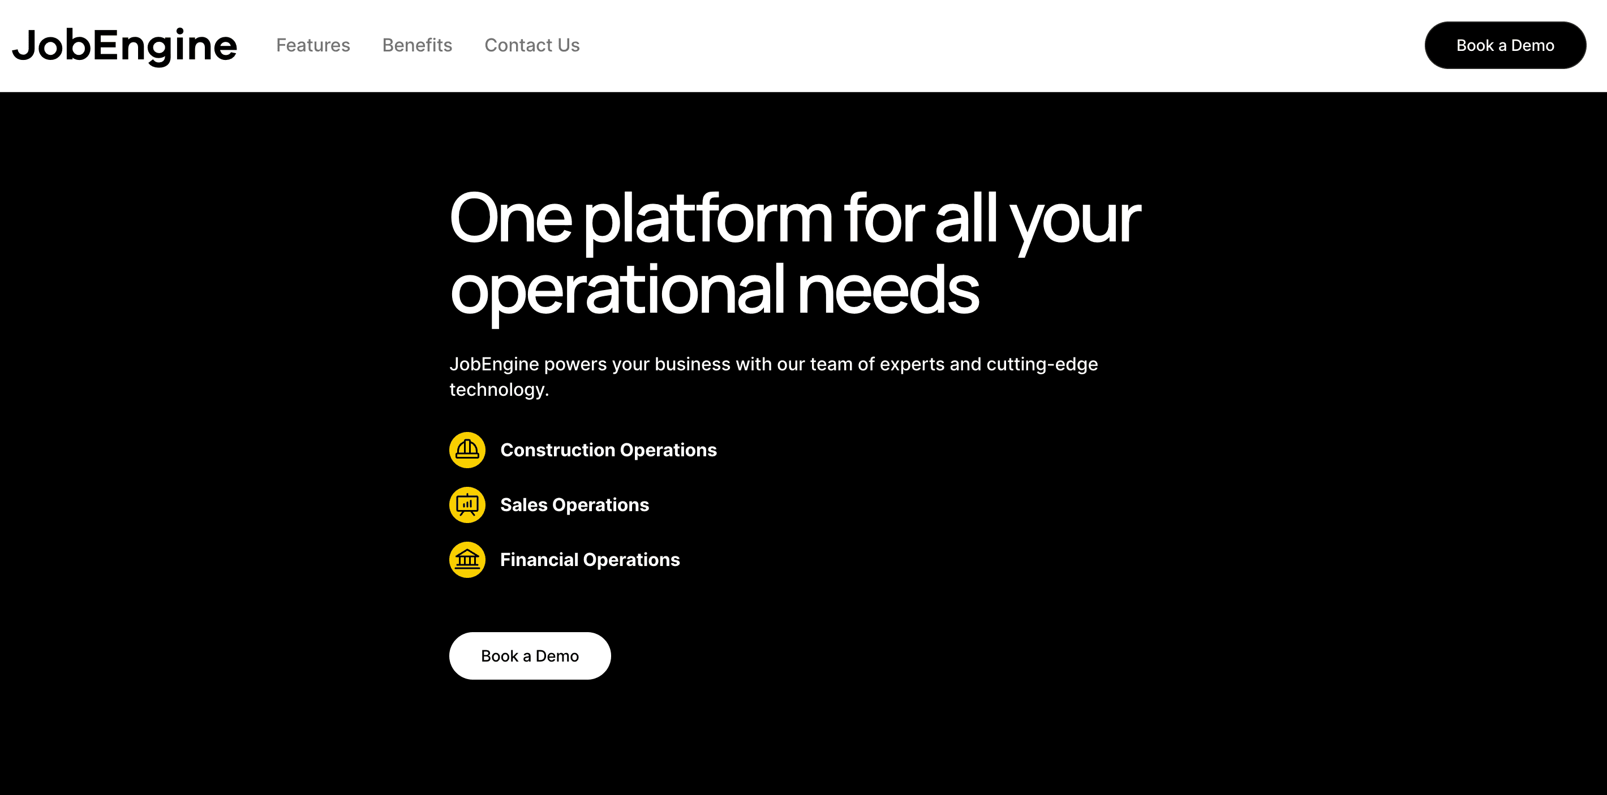This screenshot has height=795, width=1607.
Task: Select the Financial Operations text entry
Action: click(x=590, y=559)
